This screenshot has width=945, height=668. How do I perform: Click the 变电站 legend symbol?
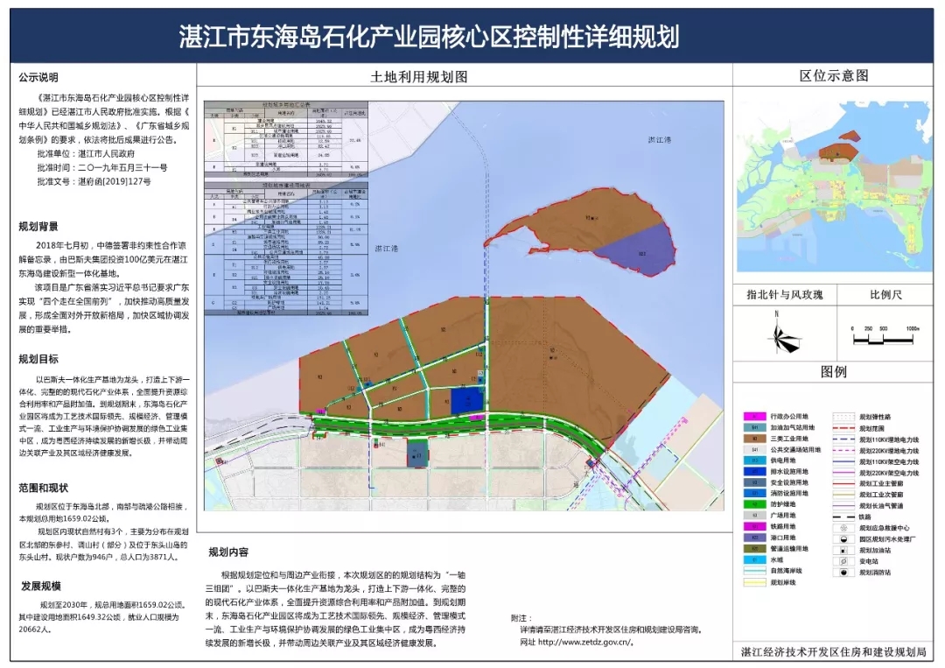click(x=843, y=560)
